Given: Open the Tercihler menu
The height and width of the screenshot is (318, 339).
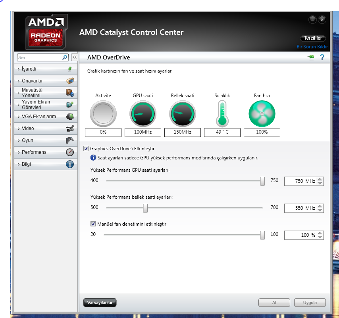Looking at the screenshot, I should (x=313, y=38).
